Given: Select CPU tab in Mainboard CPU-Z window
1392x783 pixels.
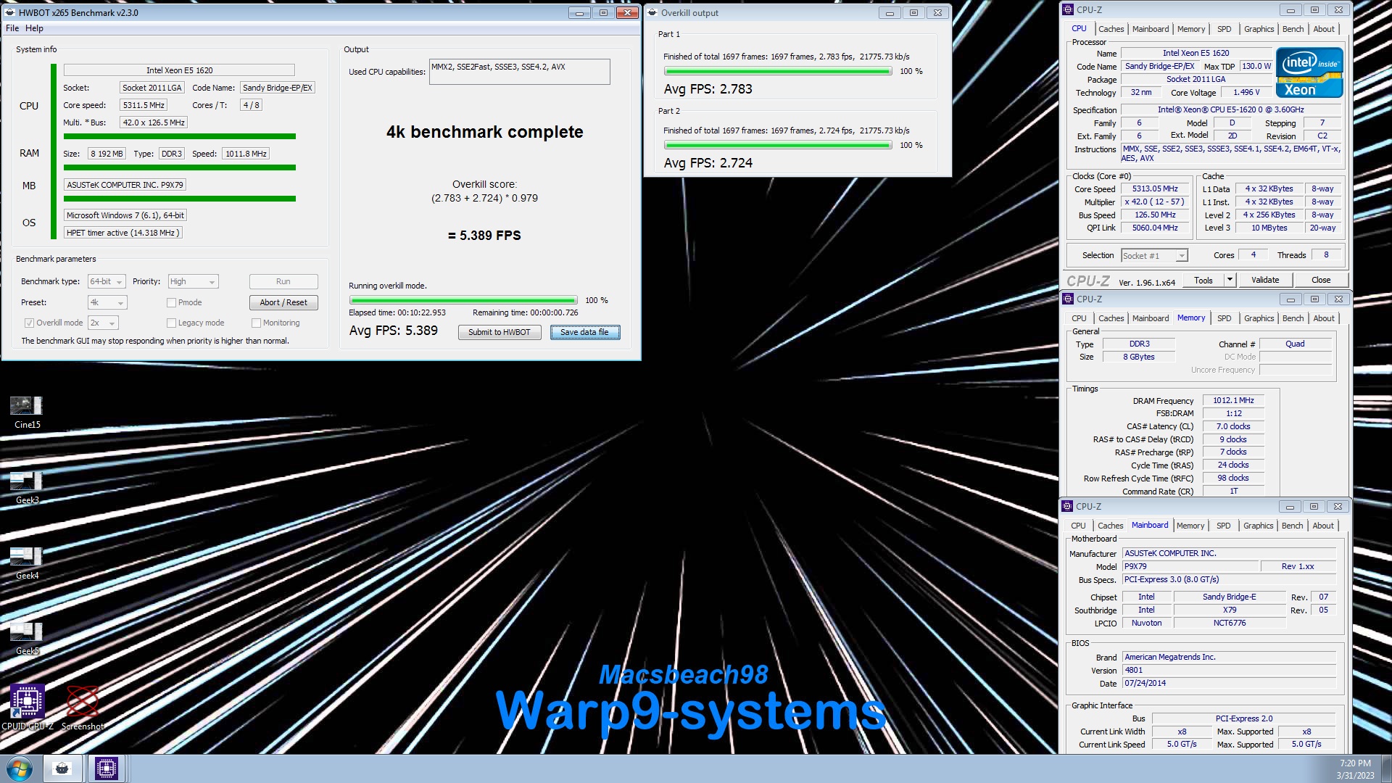Looking at the screenshot, I should (x=1078, y=526).
